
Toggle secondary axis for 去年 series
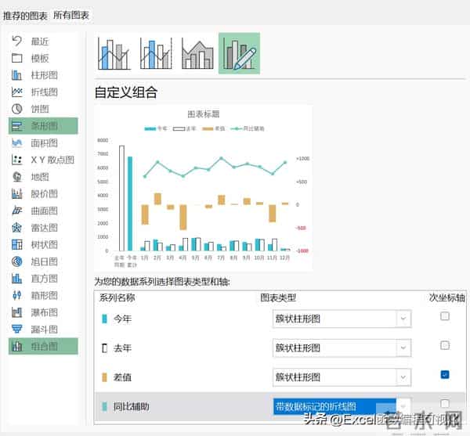(x=445, y=345)
